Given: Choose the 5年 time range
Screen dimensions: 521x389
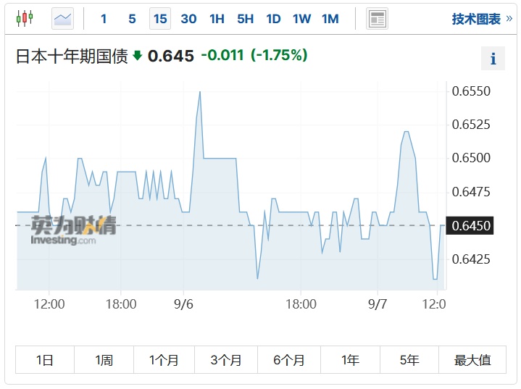Looking at the screenshot, I should pyautogui.click(x=409, y=360).
